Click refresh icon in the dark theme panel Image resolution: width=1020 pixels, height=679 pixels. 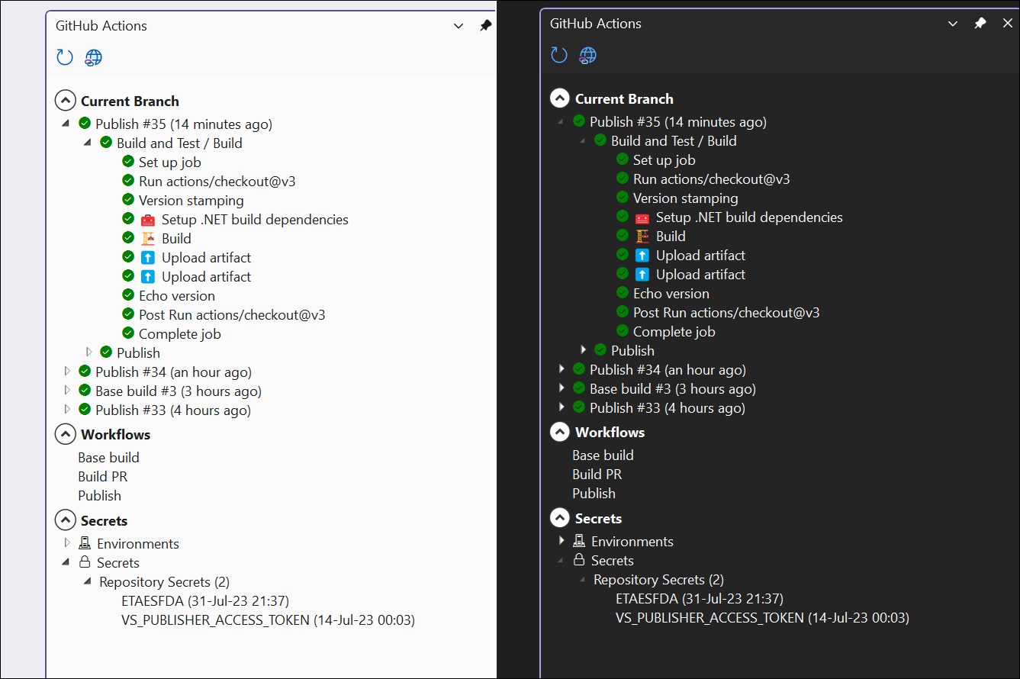559,55
